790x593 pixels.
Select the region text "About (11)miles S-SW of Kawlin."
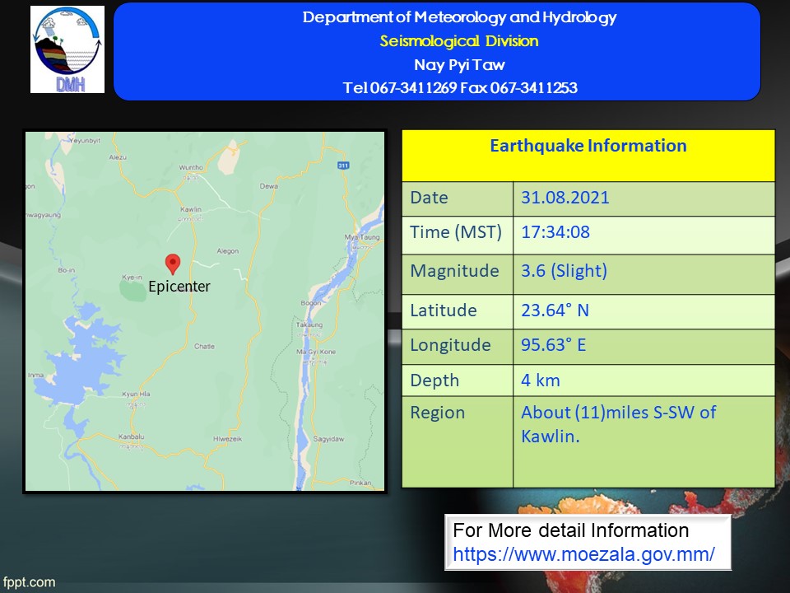pos(618,424)
